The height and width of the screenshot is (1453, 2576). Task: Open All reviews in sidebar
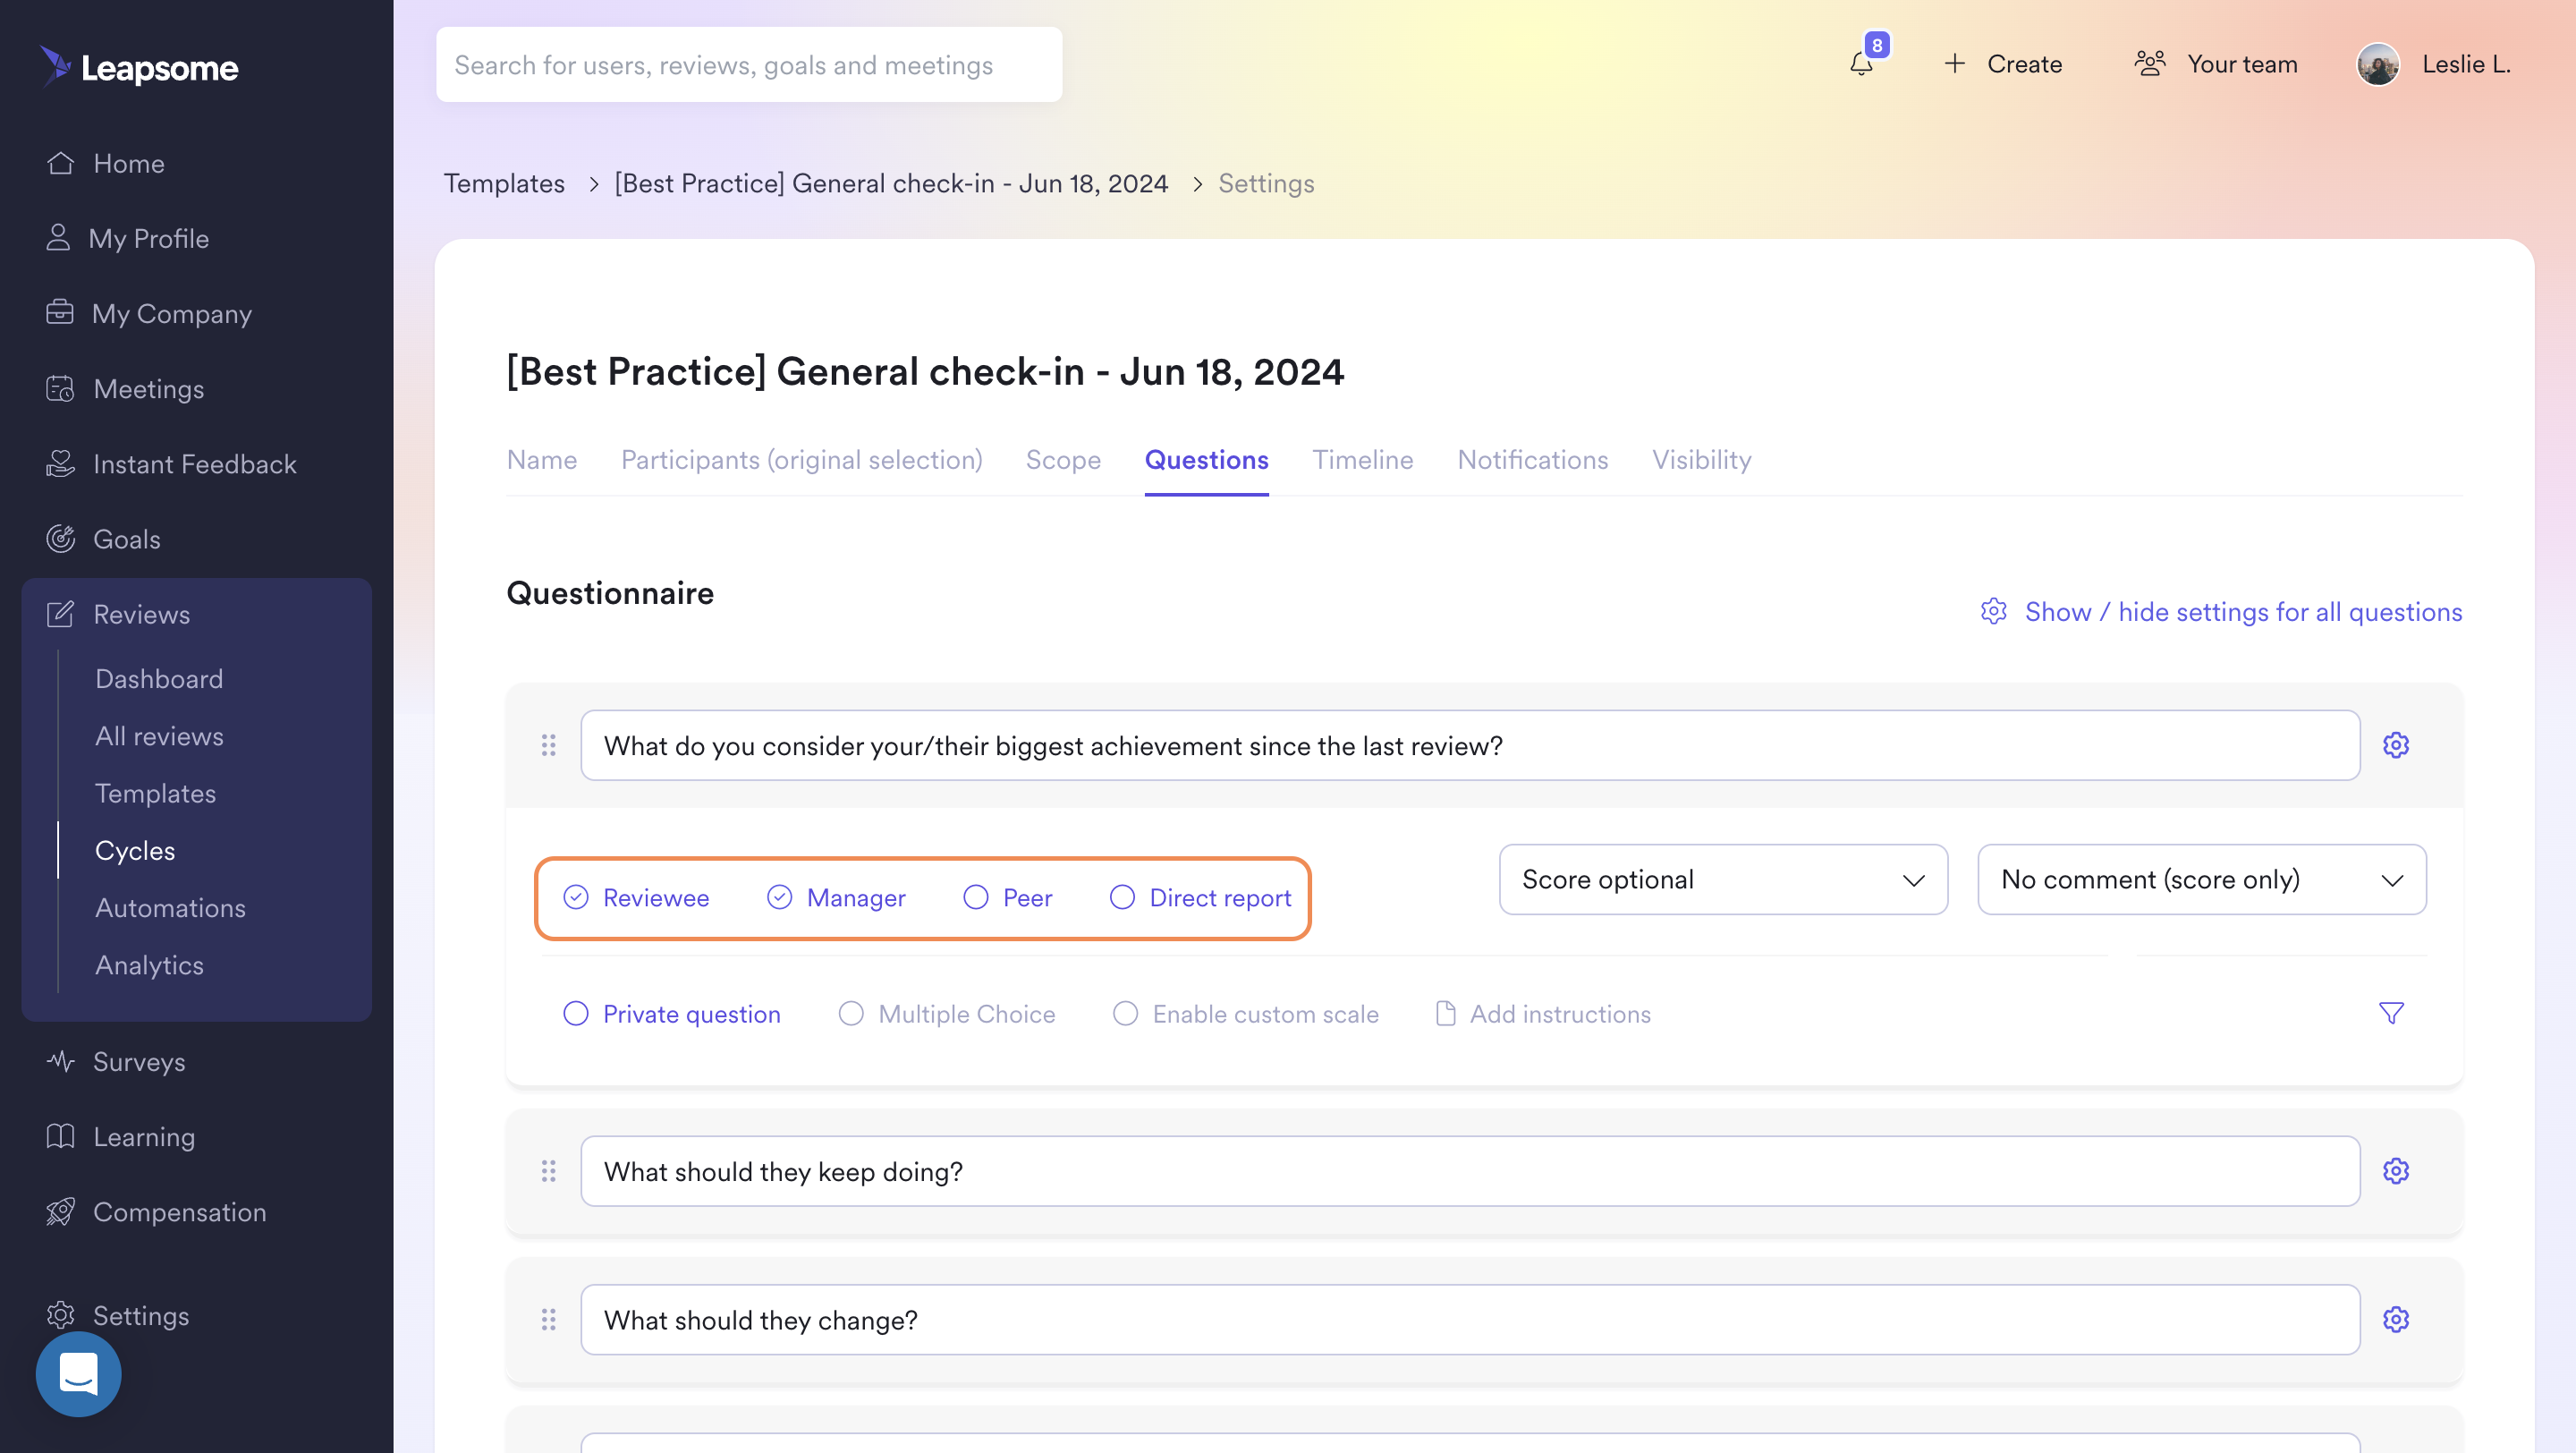point(159,735)
